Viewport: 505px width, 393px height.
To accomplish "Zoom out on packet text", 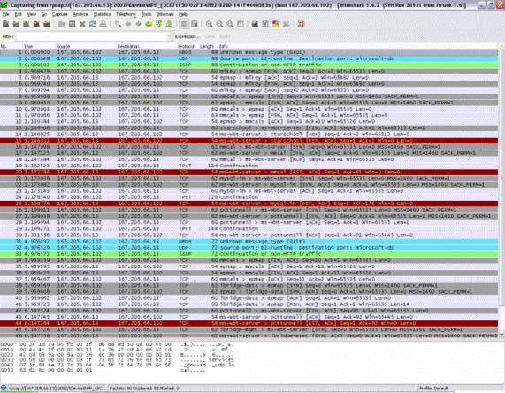I will point(219,24).
